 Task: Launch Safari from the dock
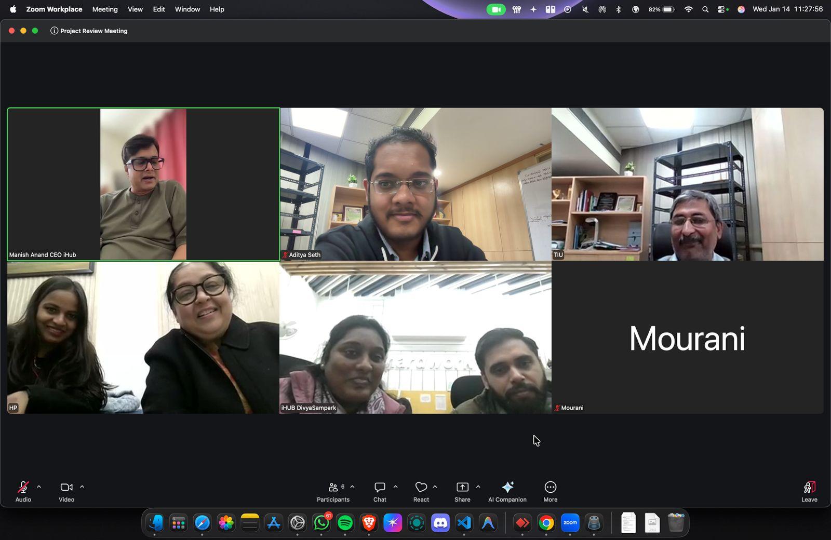pyautogui.click(x=202, y=523)
